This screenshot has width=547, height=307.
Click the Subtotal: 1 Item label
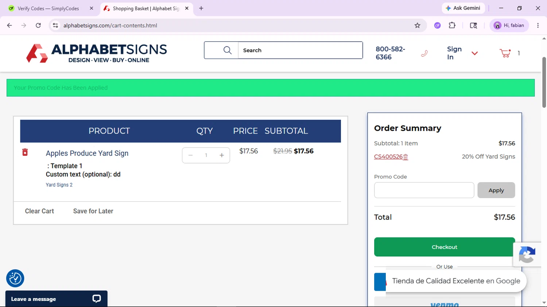click(x=396, y=143)
